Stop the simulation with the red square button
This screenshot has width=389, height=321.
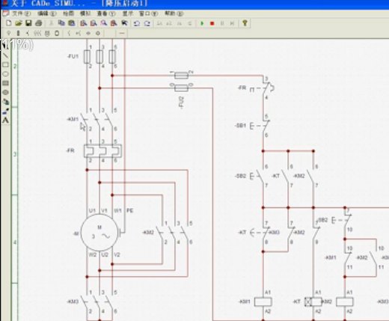tap(212, 23)
